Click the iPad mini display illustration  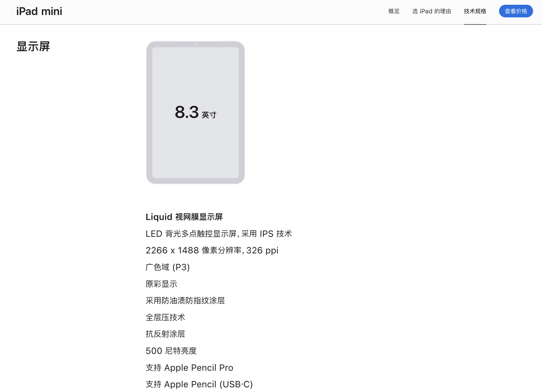coord(195,112)
